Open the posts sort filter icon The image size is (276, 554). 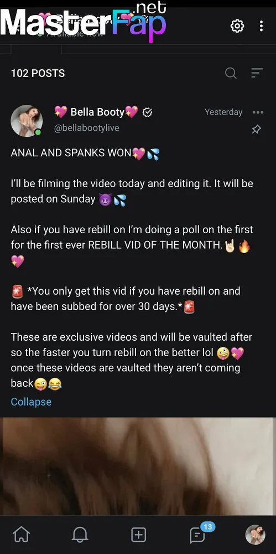[257, 73]
